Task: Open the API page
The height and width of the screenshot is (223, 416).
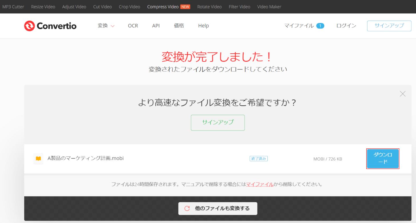Action: pyautogui.click(x=156, y=25)
